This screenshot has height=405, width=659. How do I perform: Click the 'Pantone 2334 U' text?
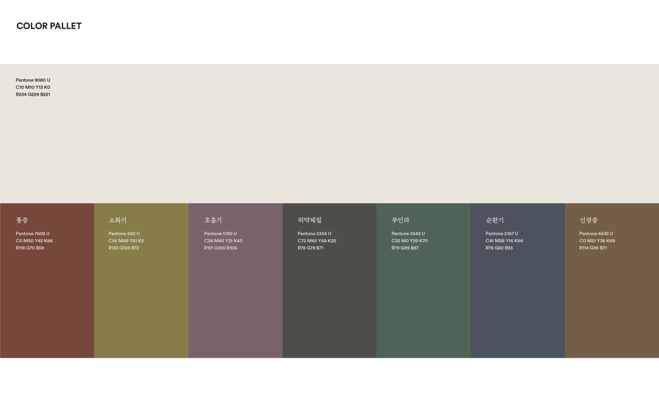(x=314, y=234)
